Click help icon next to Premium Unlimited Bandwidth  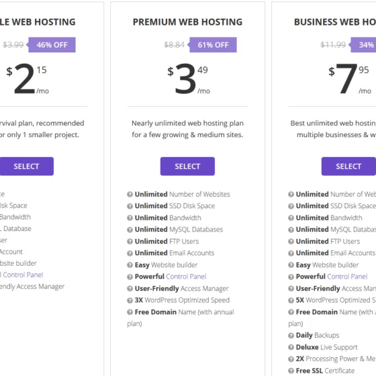130,218
